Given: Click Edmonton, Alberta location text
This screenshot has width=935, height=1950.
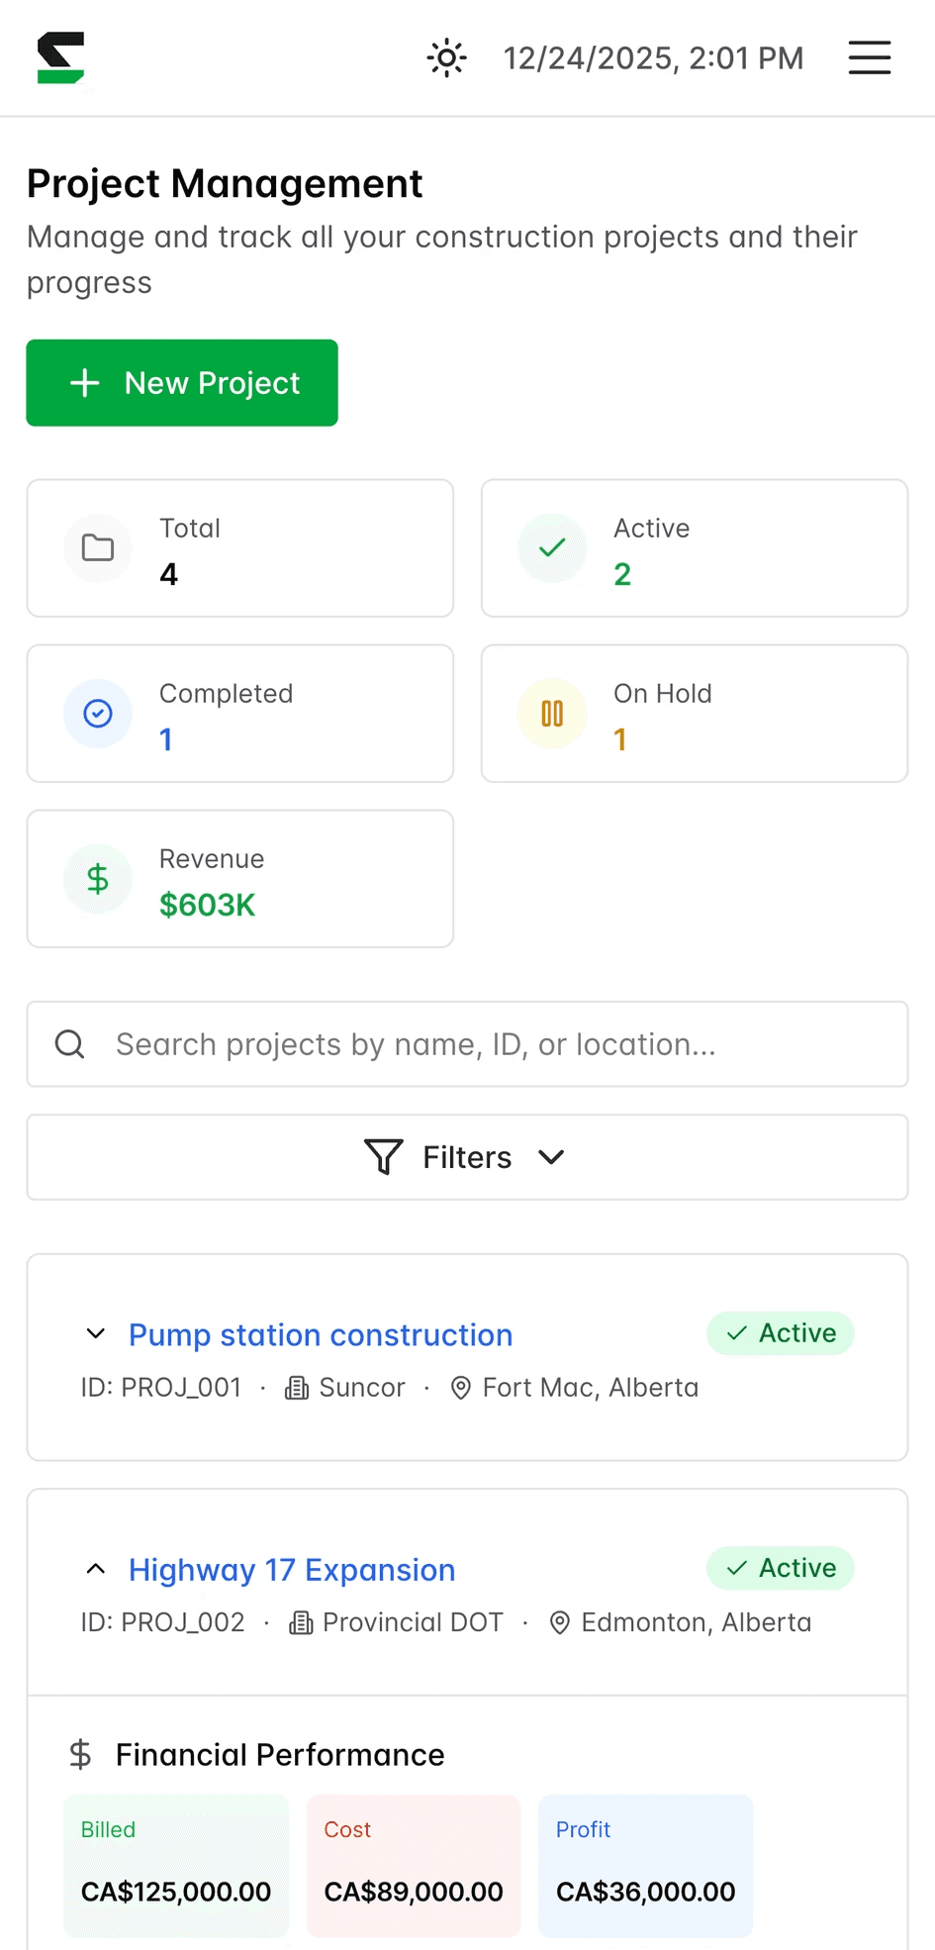Looking at the screenshot, I should tap(697, 1621).
